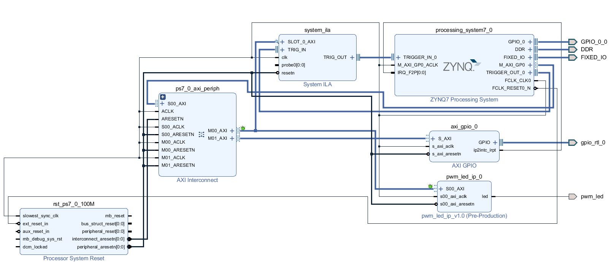This screenshot has height=264, width=609.
Task: Expand the TRIG_OUT interface on System ILA
Action: [x=352, y=57]
